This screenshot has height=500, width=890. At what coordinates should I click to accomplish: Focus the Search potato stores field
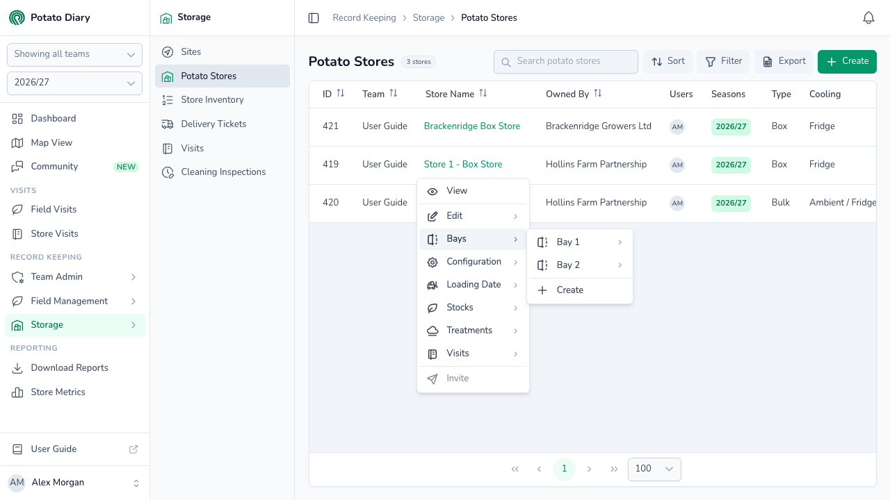(x=566, y=61)
